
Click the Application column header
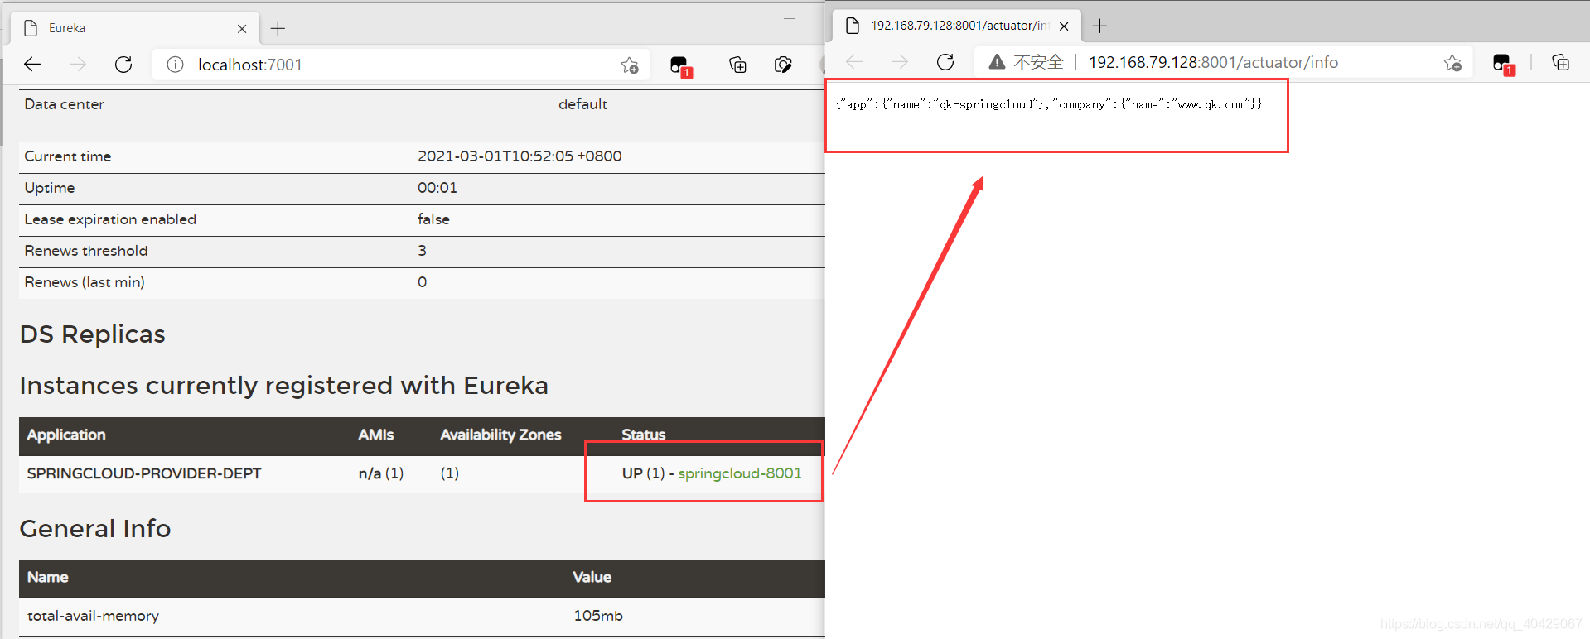[x=66, y=435]
